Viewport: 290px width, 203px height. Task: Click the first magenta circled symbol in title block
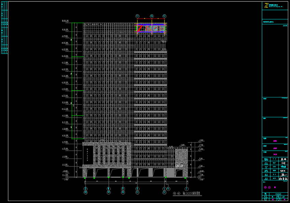tap(265, 187)
